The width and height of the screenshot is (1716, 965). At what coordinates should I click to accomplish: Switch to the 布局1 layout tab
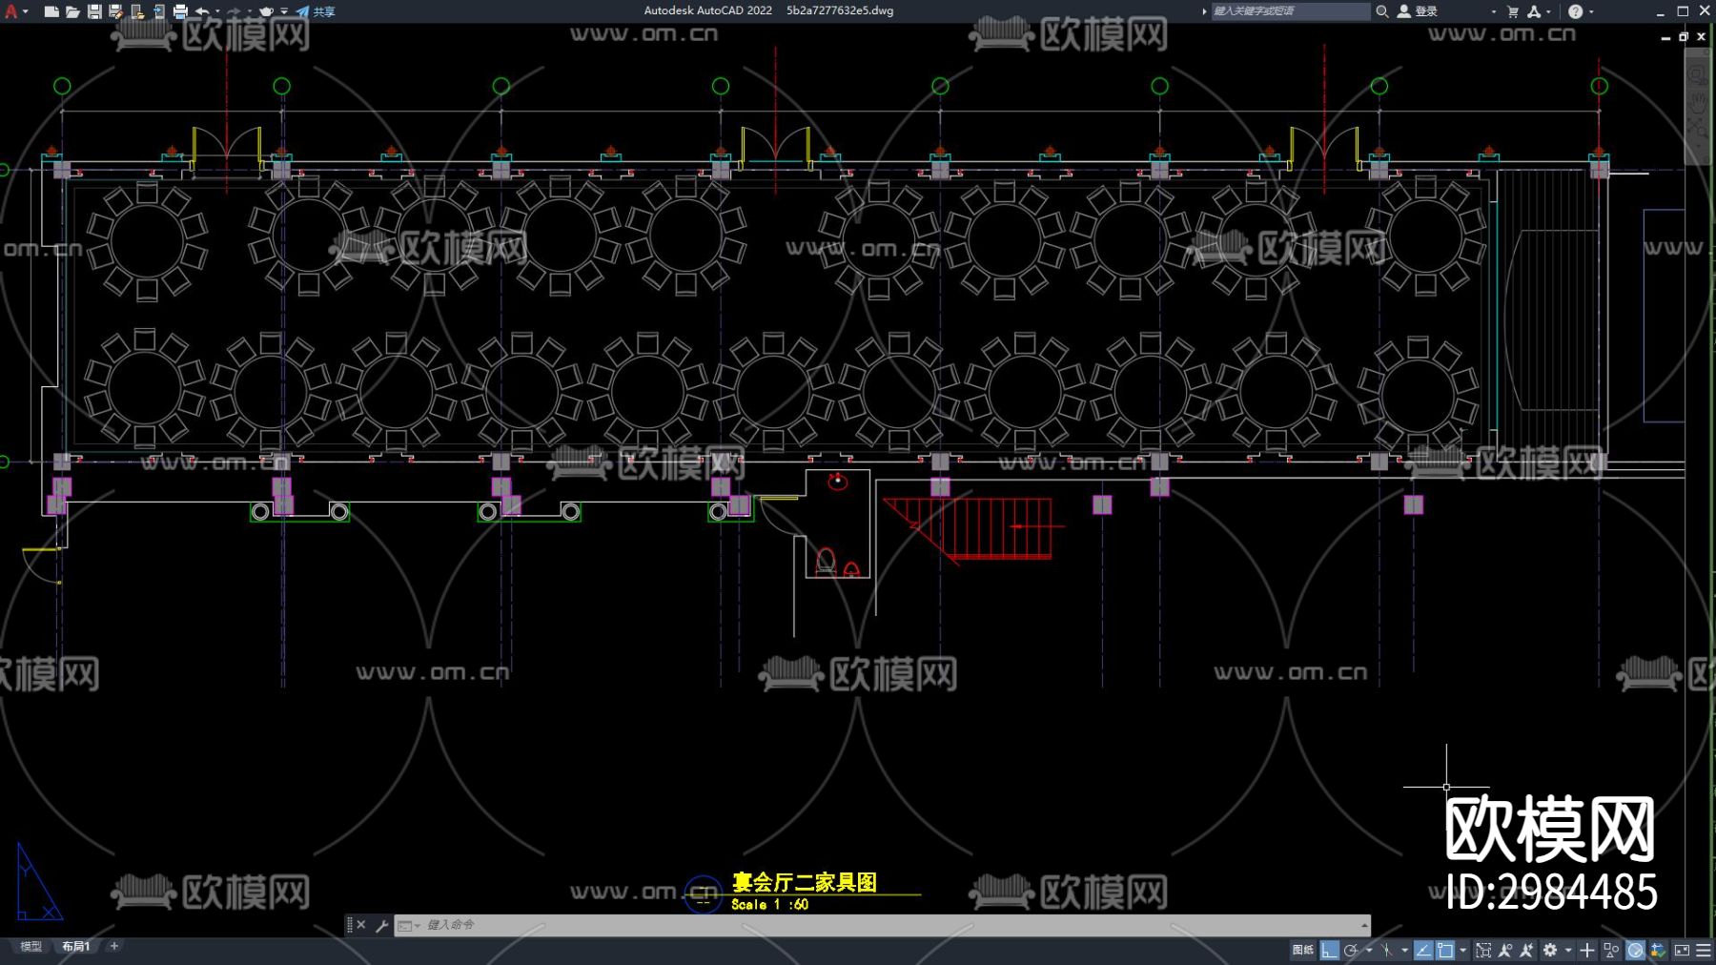pyautogui.click(x=76, y=947)
